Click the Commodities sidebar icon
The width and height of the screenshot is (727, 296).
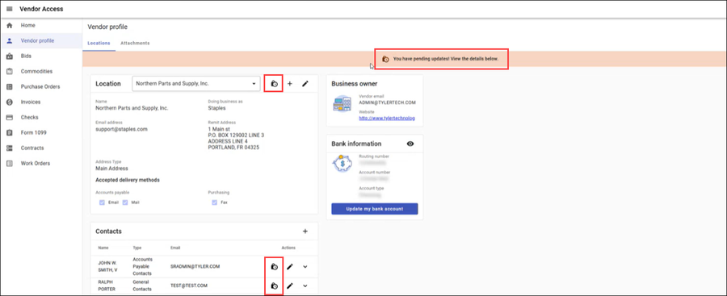coord(9,71)
